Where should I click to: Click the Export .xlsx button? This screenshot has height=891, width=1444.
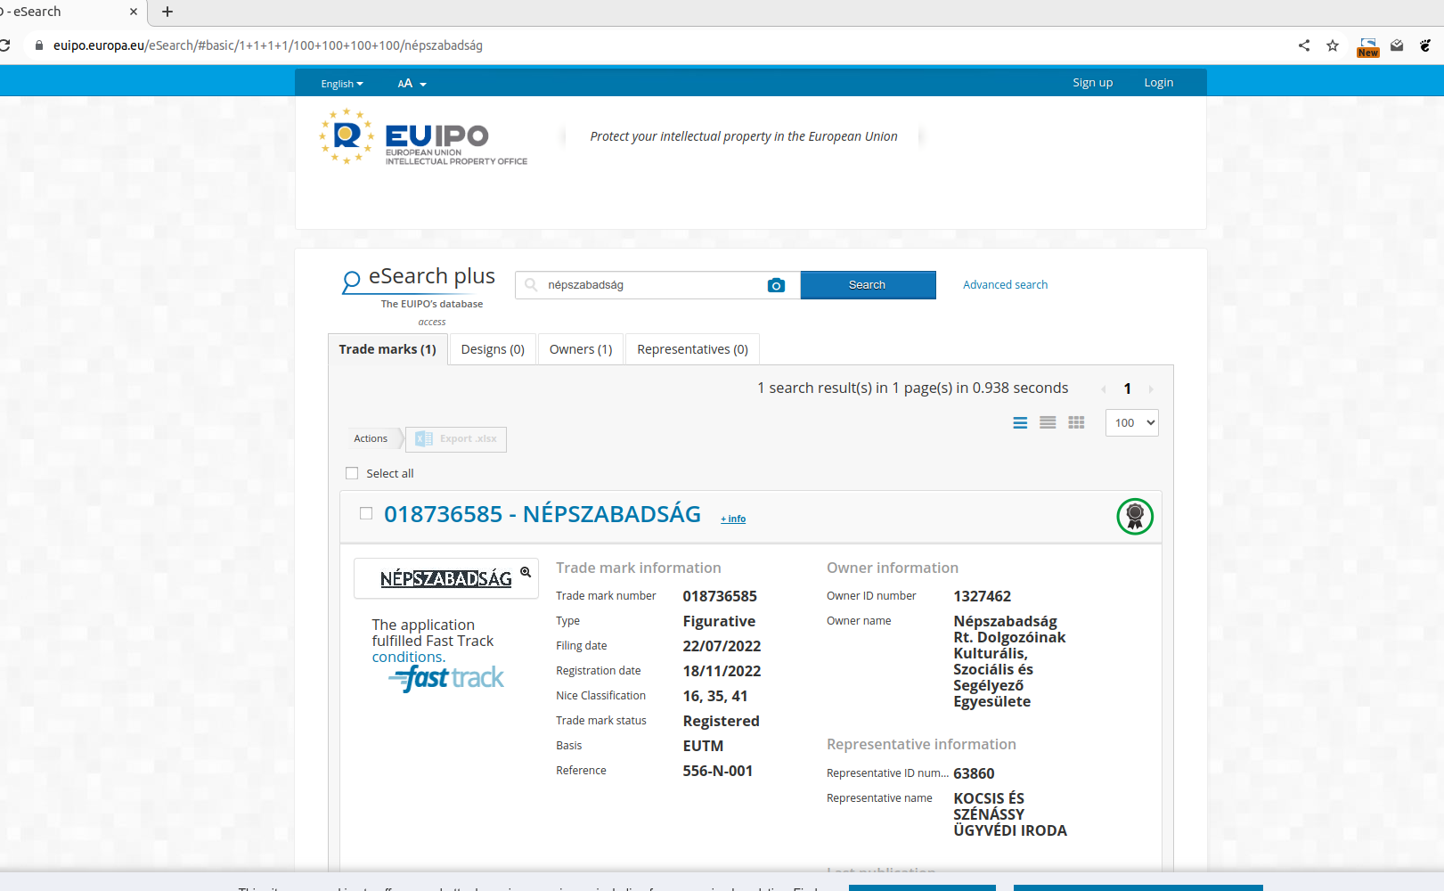click(456, 438)
